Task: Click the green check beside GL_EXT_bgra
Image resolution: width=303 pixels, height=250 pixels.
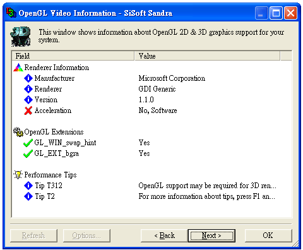Action: (28, 153)
